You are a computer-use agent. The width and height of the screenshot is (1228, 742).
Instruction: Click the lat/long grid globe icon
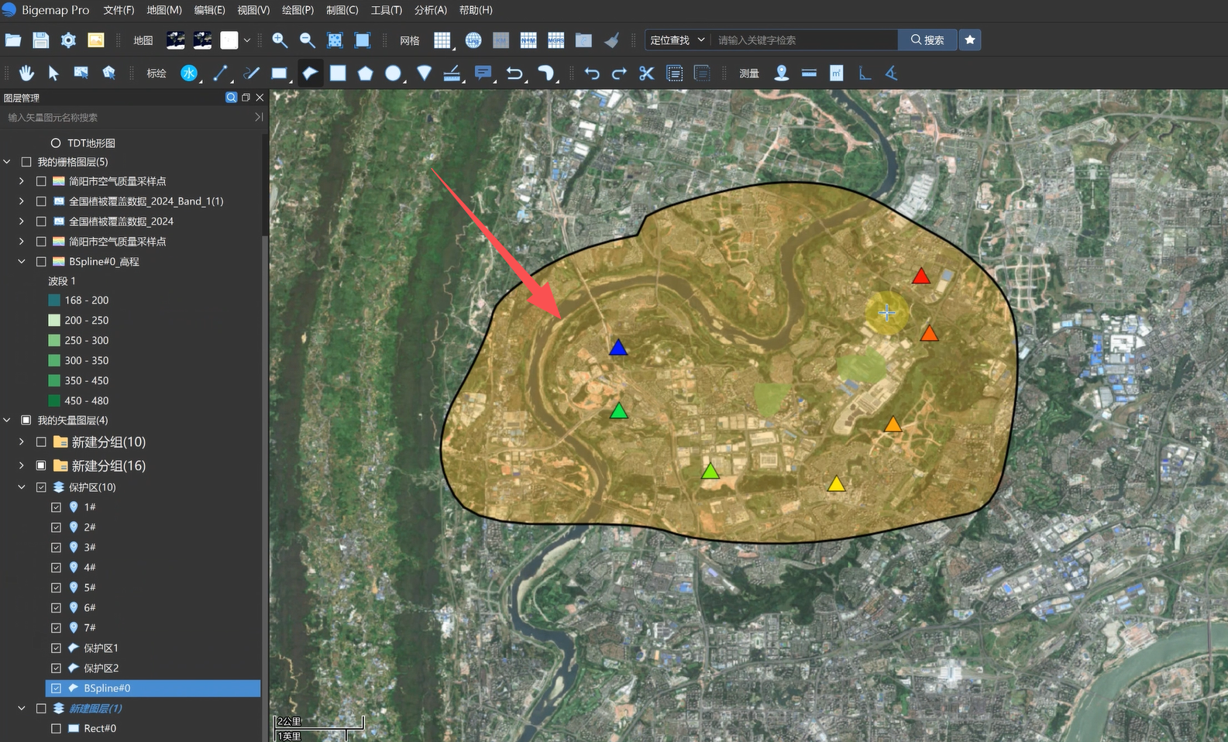pos(473,40)
